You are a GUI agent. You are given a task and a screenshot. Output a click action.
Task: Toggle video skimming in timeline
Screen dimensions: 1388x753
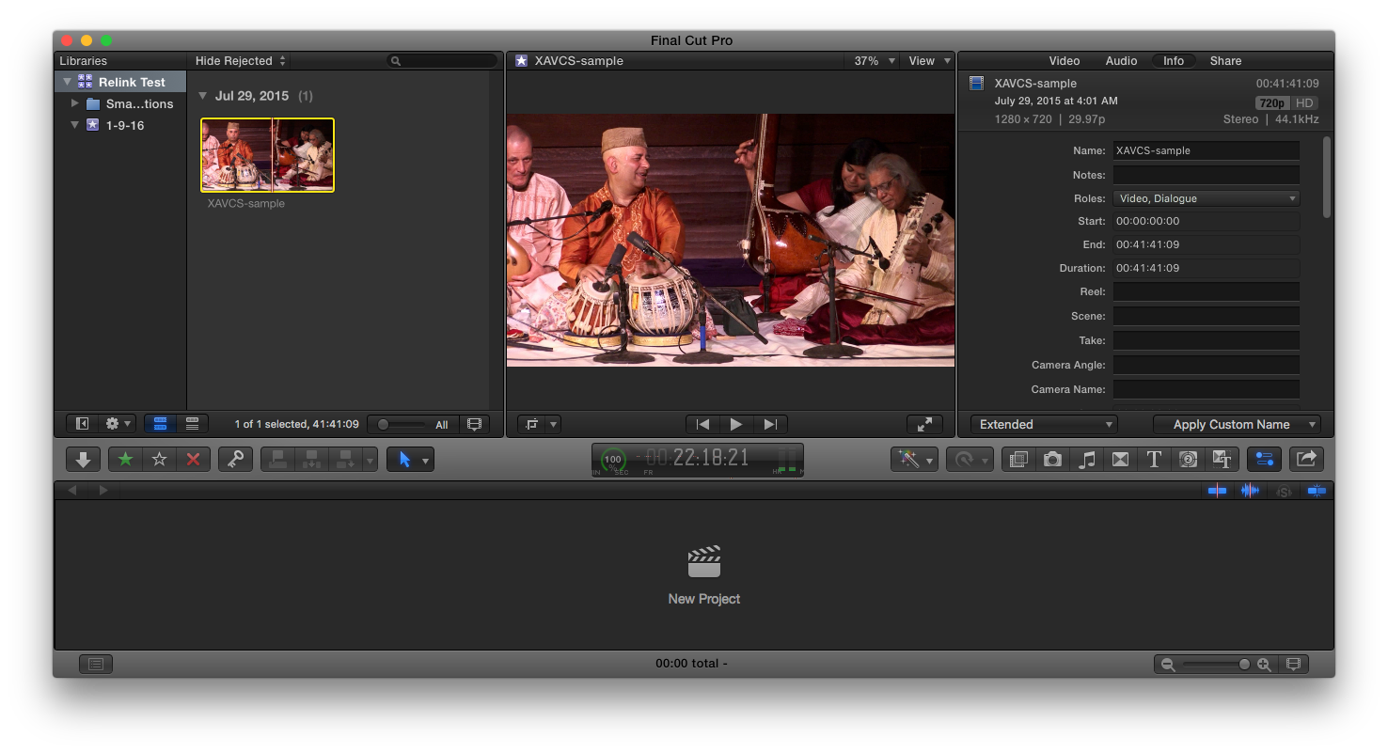point(1217,490)
